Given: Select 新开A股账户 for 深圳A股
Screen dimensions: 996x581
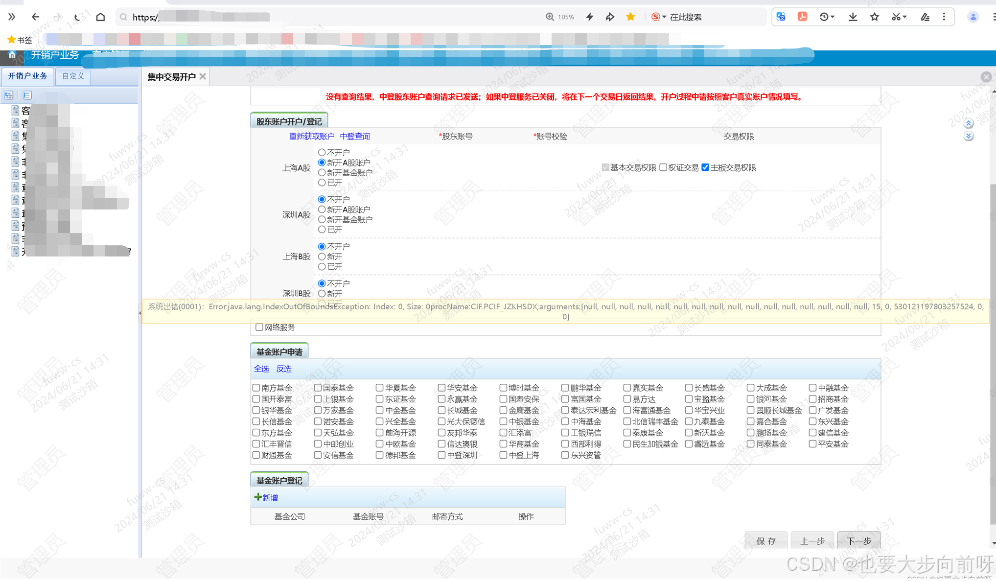Looking at the screenshot, I should pos(322,209).
